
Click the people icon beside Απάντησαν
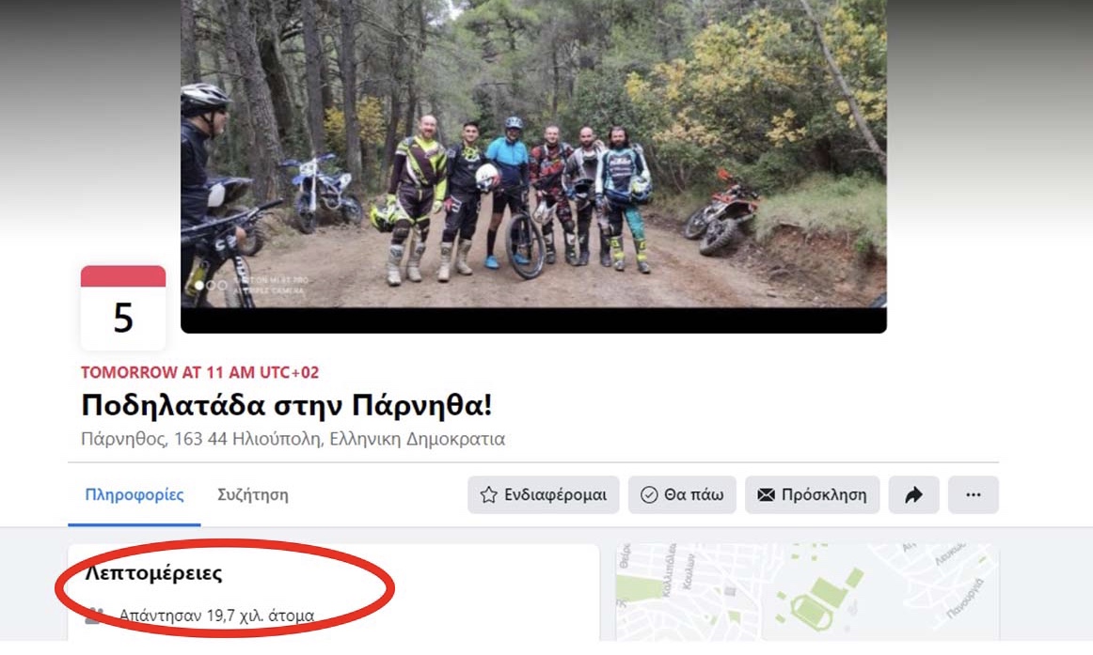point(95,616)
